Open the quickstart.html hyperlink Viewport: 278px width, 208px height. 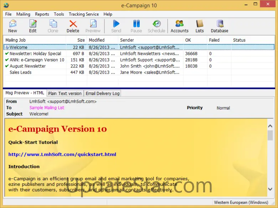click(62, 154)
